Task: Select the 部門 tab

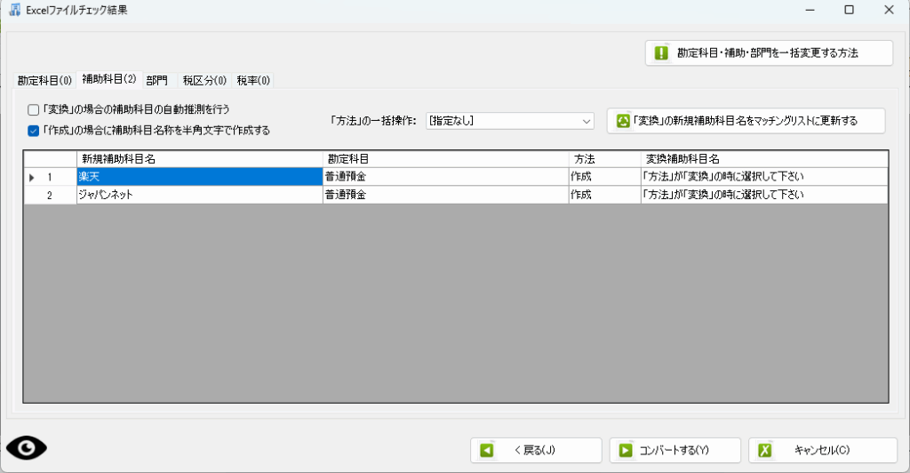Action: (x=156, y=80)
